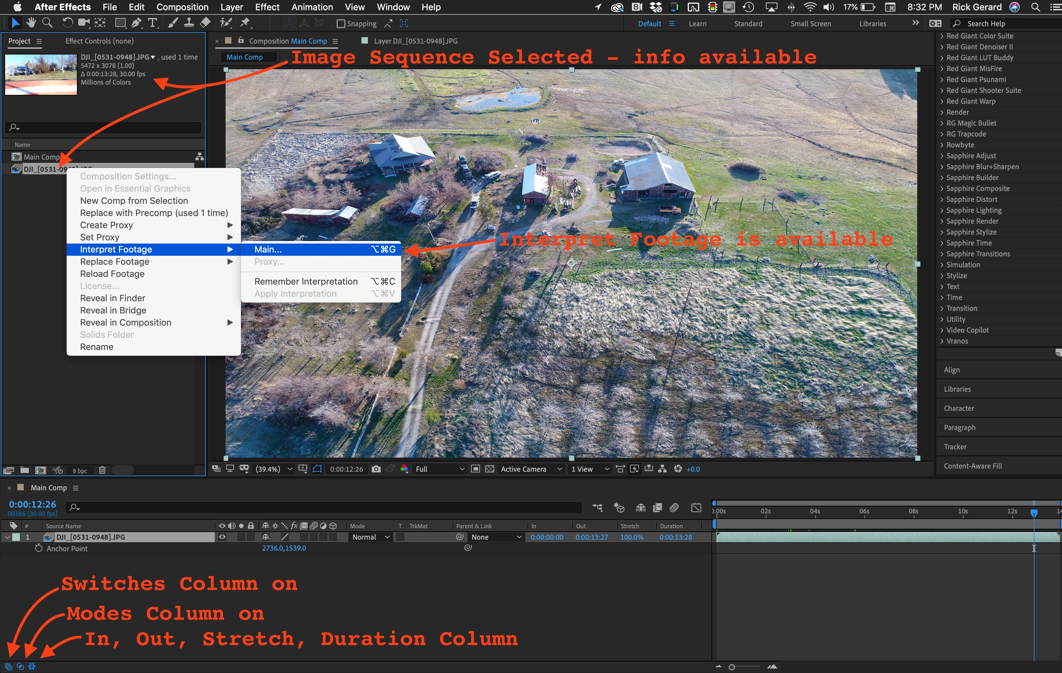Open the Full resolution dropdown
The width and height of the screenshot is (1062, 673).
(439, 469)
